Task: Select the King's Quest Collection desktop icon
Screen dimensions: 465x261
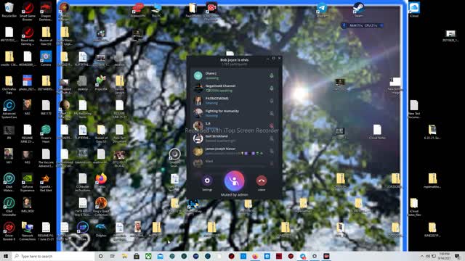Action: pyautogui.click(x=101, y=207)
